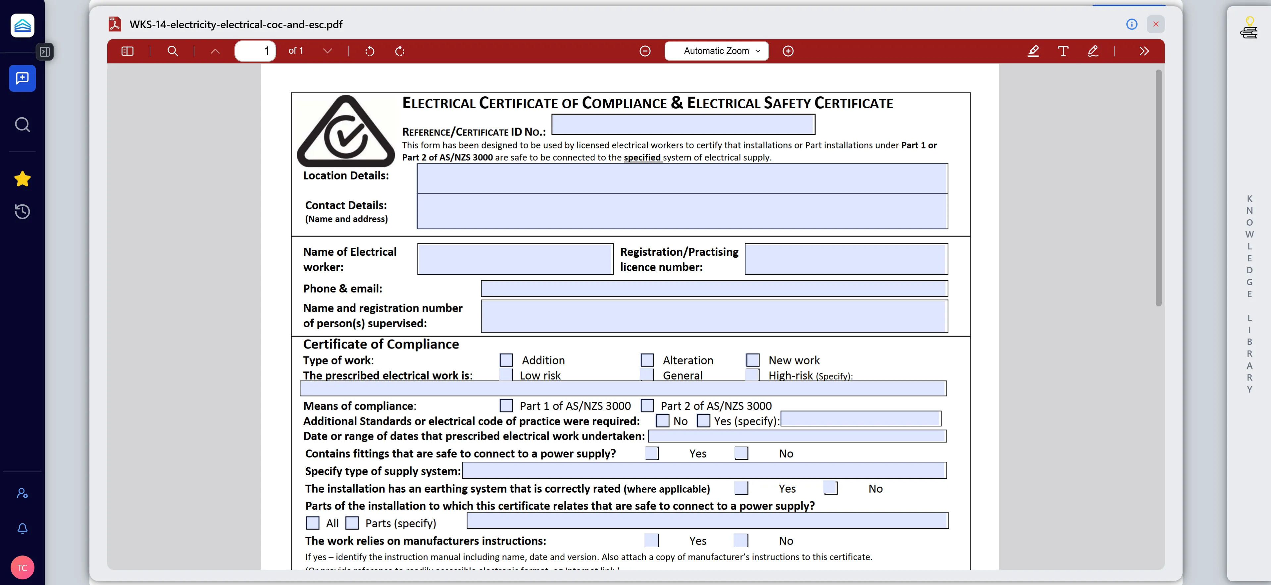Check the Low risk checkbox

tap(506, 374)
